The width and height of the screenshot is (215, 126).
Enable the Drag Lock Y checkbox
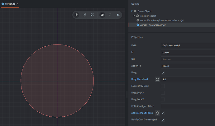163,100
